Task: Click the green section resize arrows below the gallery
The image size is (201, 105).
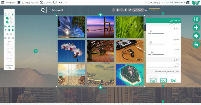Action: tap(163, 86)
